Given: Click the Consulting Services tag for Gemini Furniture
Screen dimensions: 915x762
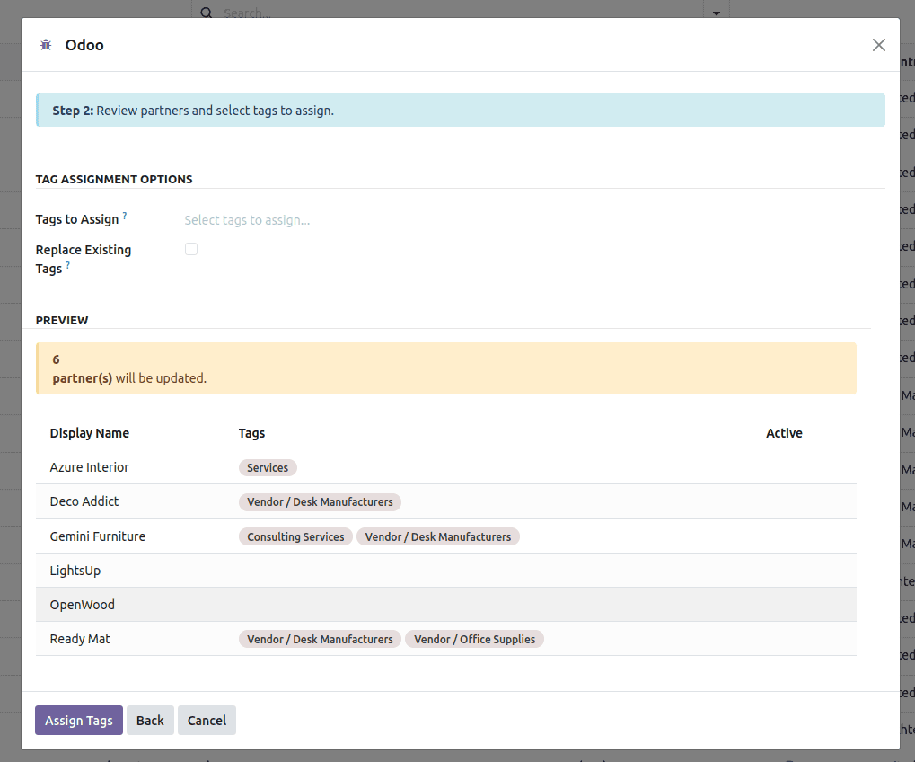Looking at the screenshot, I should (295, 536).
